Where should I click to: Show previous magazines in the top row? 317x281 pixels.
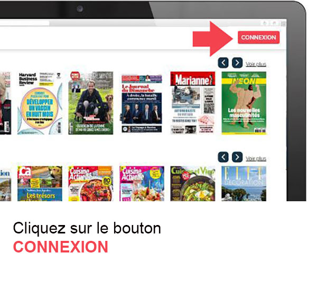223,63
